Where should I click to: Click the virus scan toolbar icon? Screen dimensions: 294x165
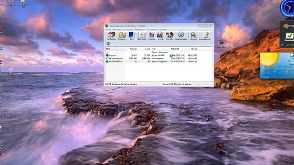pyautogui.click(x=193, y=36)
